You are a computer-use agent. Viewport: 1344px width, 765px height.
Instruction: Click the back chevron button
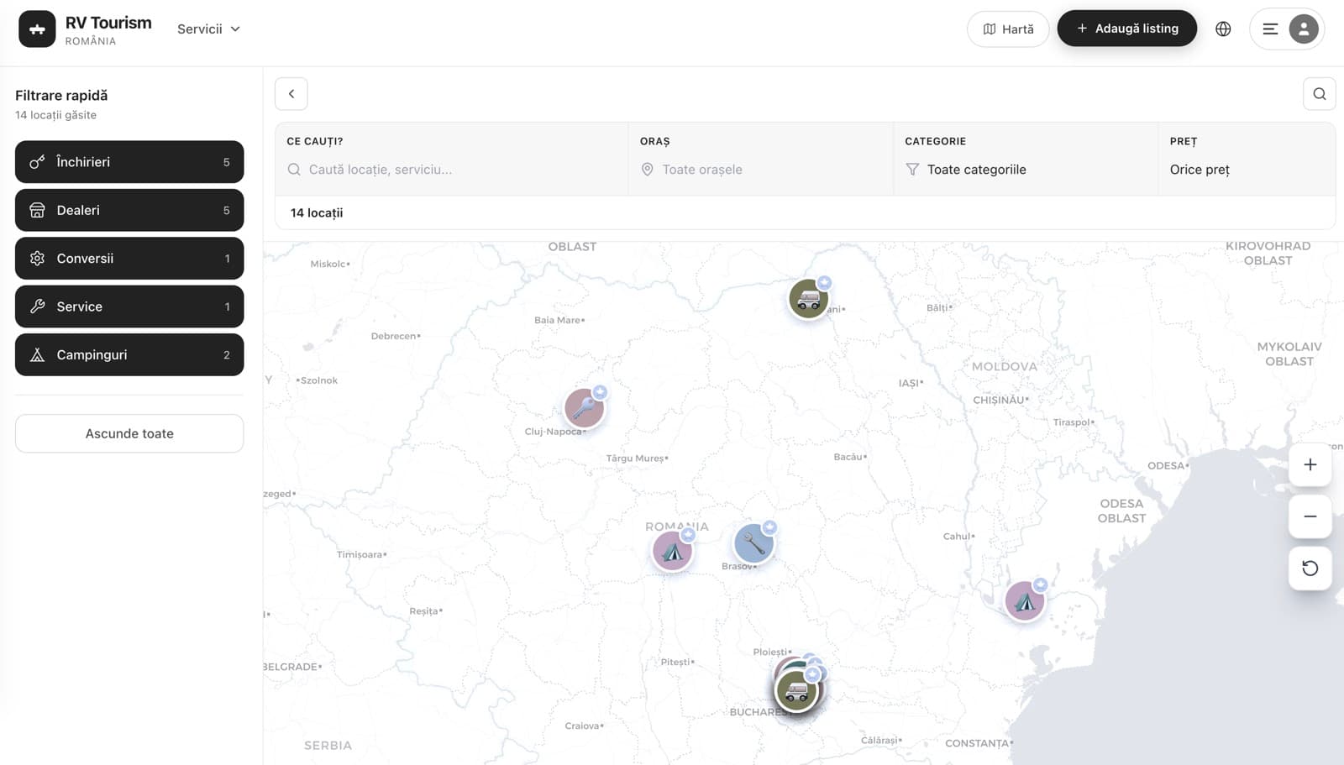tap(291, 94)
